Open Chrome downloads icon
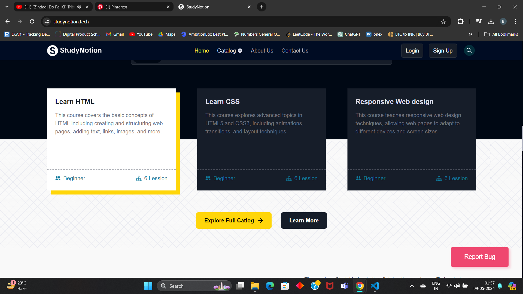 click(491, 22)
